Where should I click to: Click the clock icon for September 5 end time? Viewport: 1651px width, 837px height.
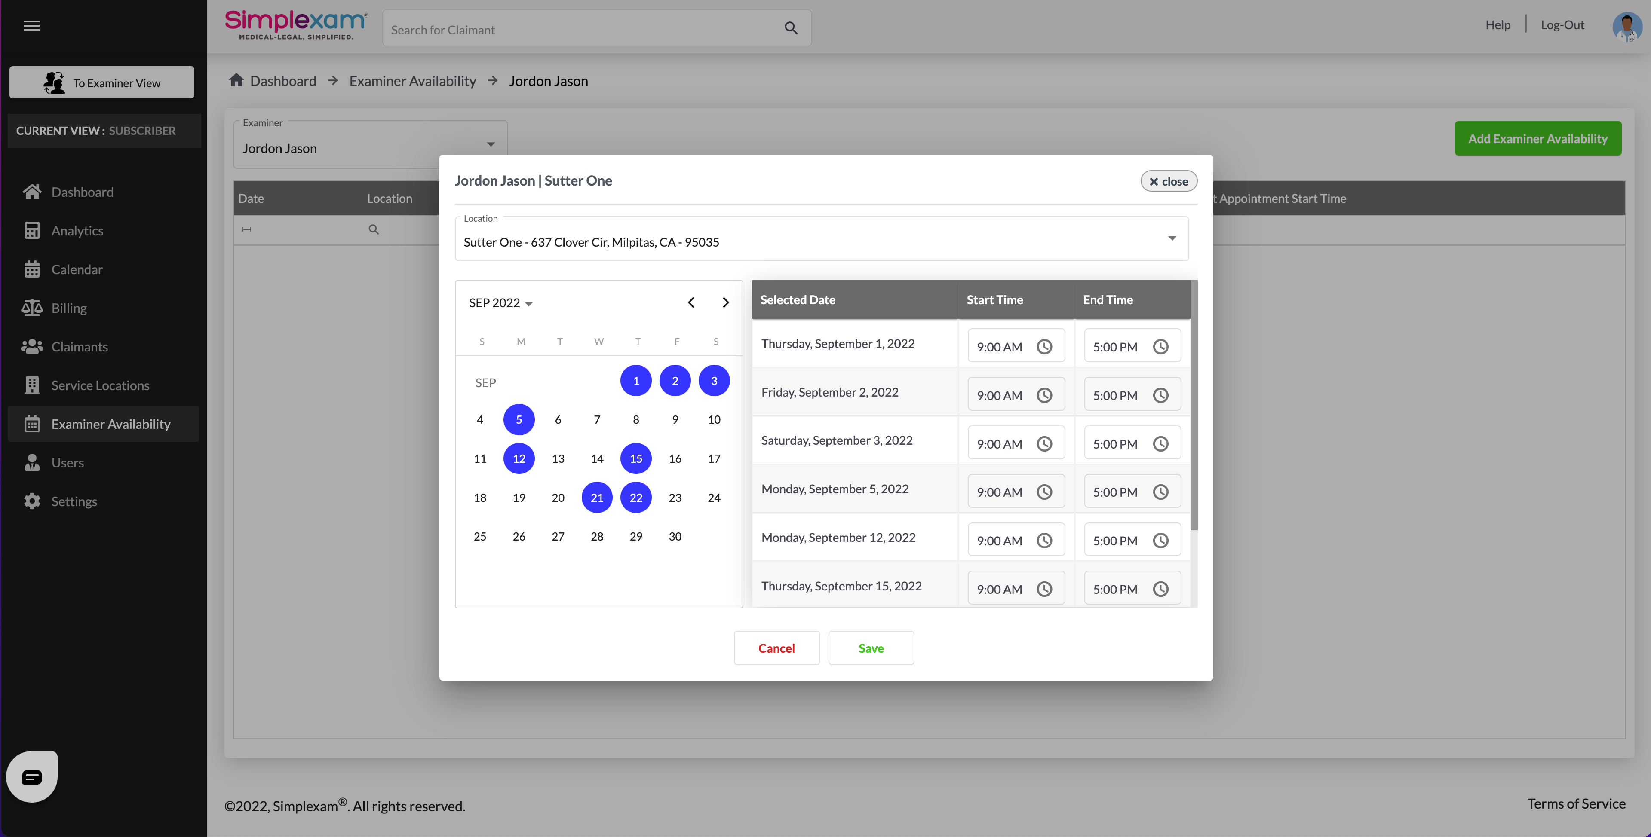click(x=1160, y=492)
